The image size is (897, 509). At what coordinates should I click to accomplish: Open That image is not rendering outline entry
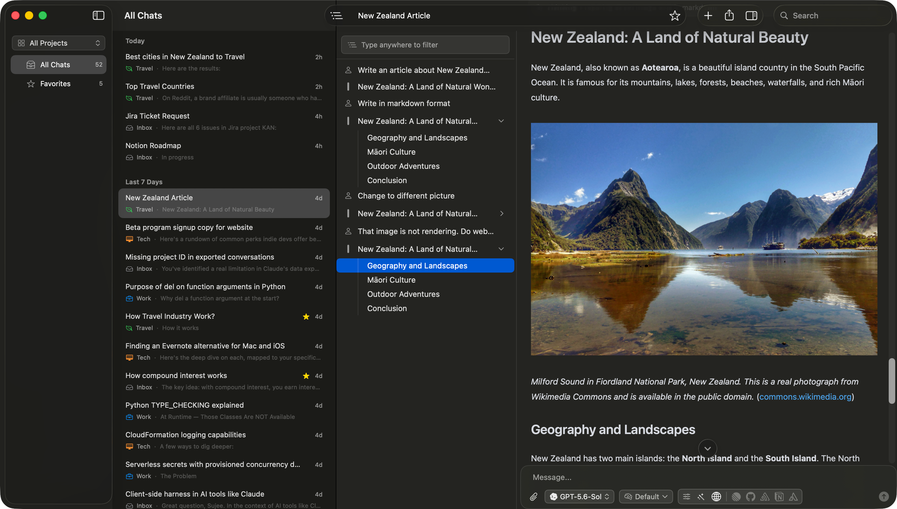click(425, 231)
